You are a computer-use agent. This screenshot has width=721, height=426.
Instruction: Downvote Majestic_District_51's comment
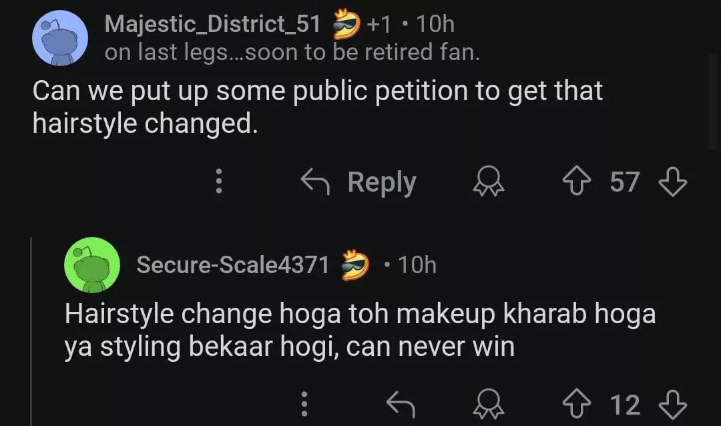point(672,182)
